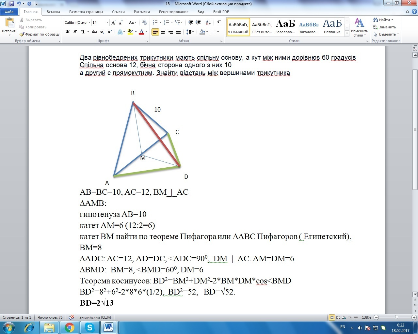This screenshot has width=418, height=334.
Task: Open Google Chrome from the taskbar
Action: pos(69,327)
